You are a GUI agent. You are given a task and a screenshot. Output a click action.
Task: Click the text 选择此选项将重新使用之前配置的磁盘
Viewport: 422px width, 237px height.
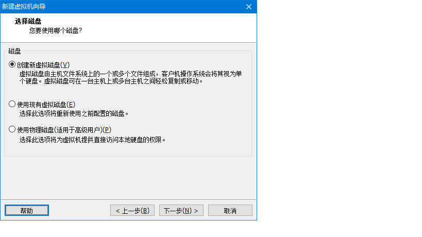74,114
